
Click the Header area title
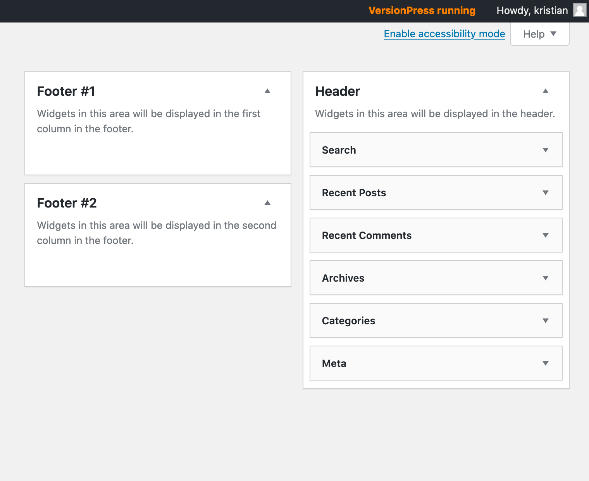point(337,92)
